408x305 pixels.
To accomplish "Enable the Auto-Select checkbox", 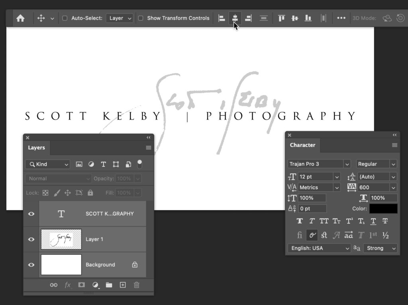I will tap(65, 18).
